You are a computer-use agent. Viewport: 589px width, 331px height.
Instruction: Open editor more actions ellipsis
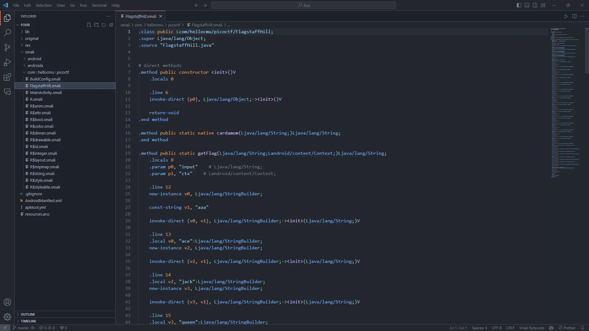(x=582, y=16)
